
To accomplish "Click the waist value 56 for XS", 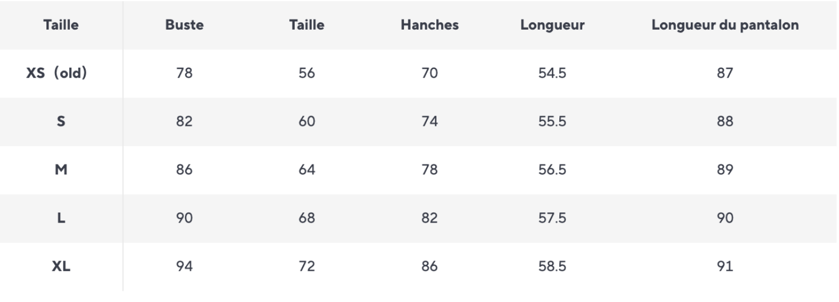I will click(307, 73).
